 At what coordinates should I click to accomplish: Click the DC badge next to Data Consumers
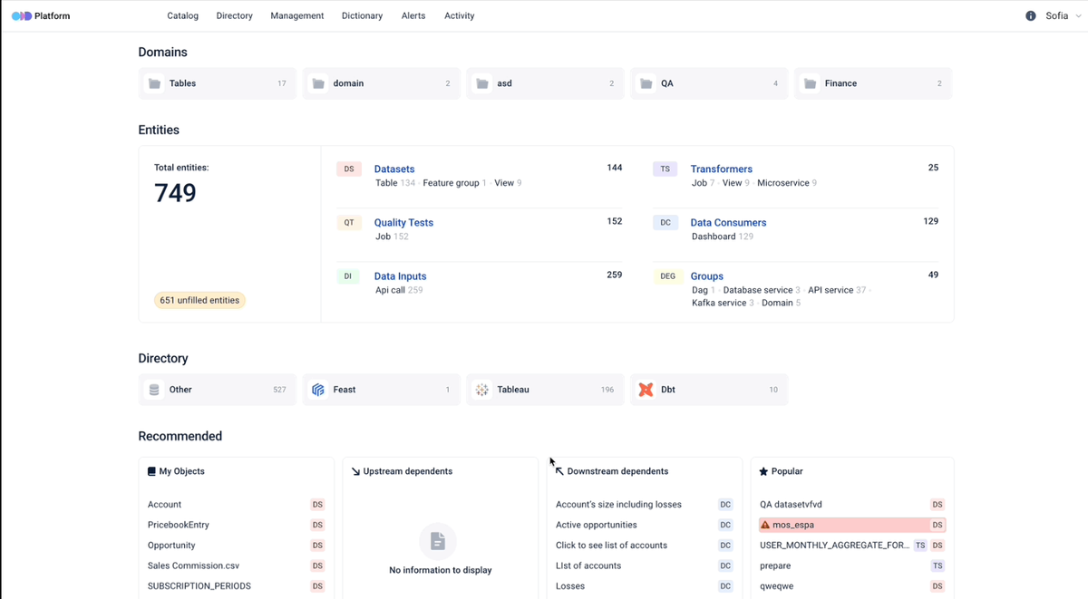pos(665,222)
